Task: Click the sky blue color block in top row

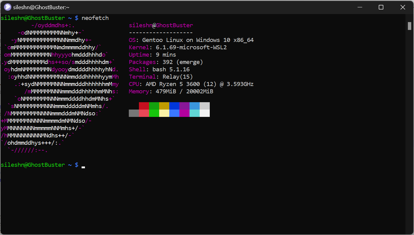Action: coord(194,106)
